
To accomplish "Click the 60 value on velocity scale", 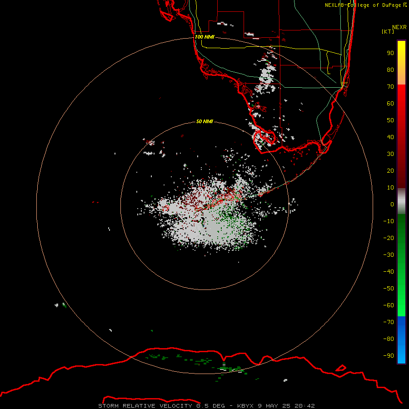I will 390,104.
